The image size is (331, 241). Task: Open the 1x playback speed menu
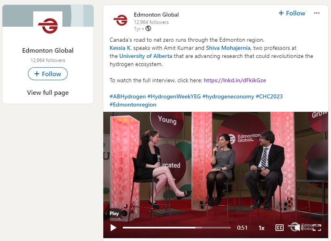pos(261,228)
